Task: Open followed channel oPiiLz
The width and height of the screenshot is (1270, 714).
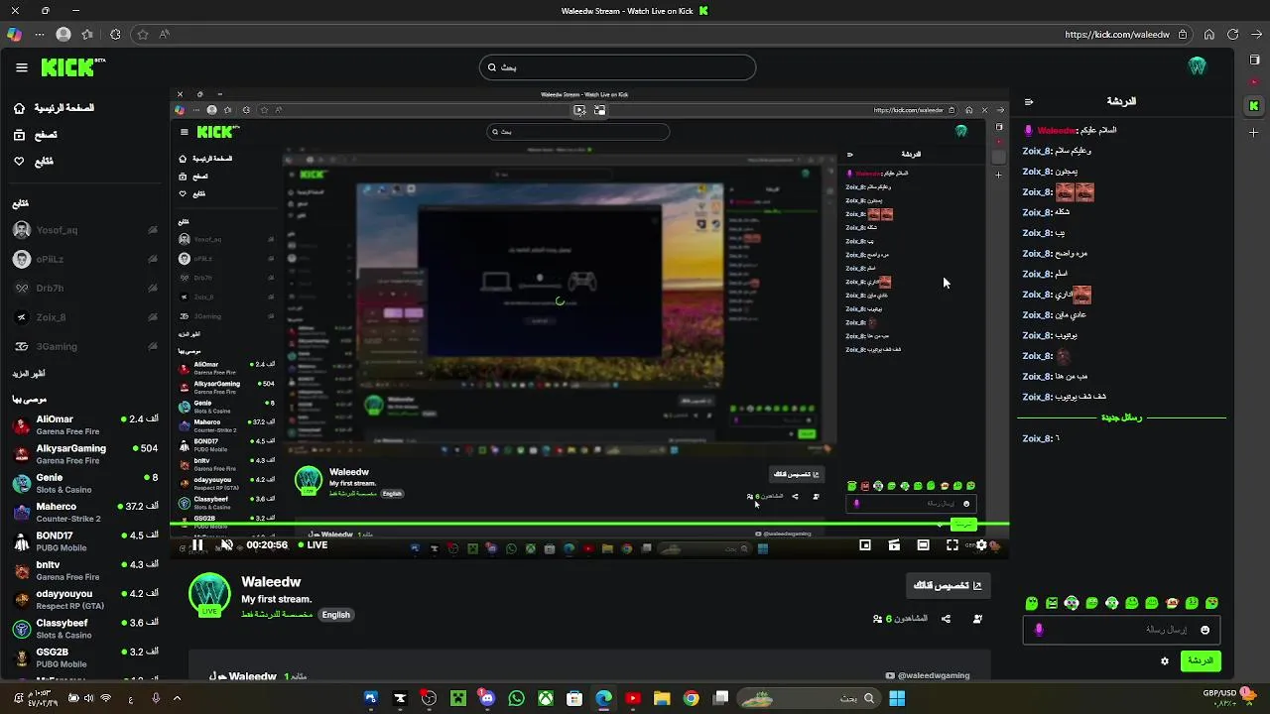Action: click(84, 259)
